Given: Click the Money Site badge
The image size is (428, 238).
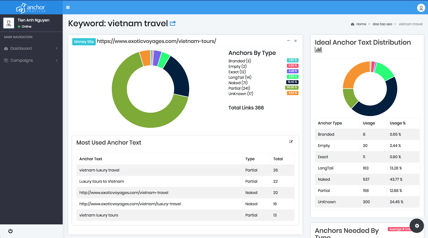Looking at the screenshot, I should pos(84,42).
